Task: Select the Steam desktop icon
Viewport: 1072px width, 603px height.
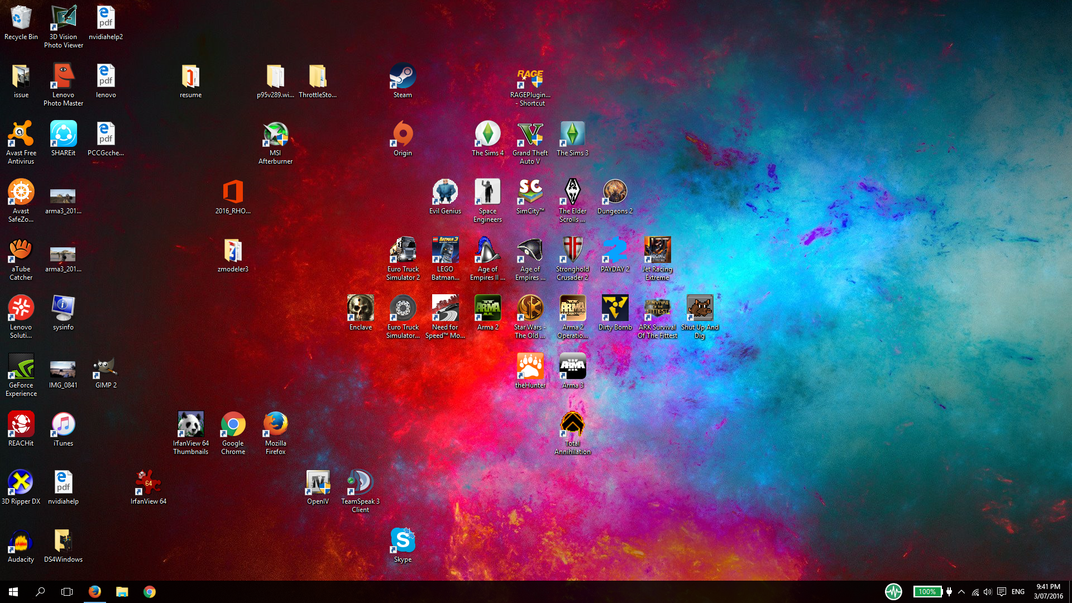Action: [x=403, y=77]
